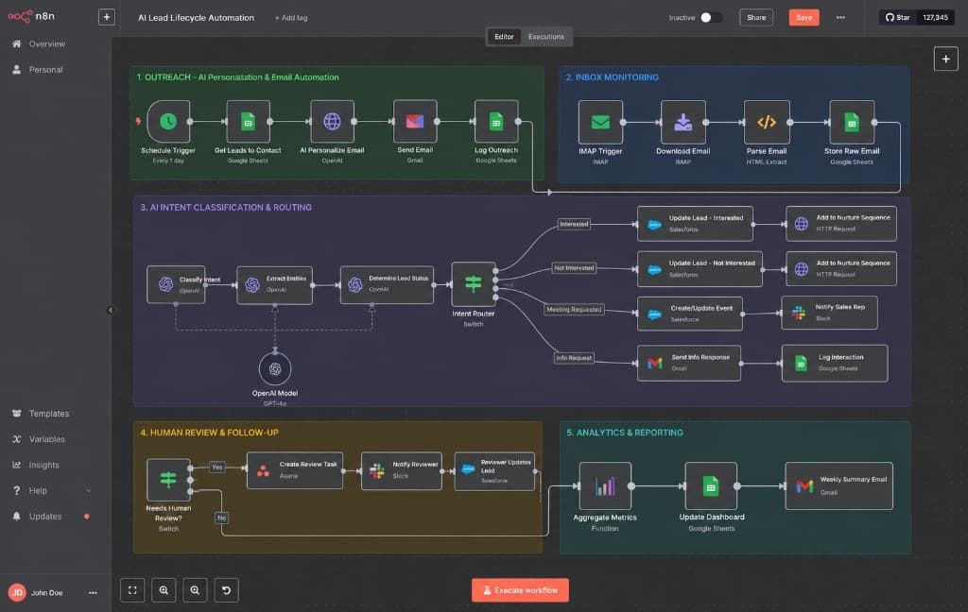The width and height of the screenshot is (968, 612).
Task: Select the Log Interaction node
Action: pos(835,363)
